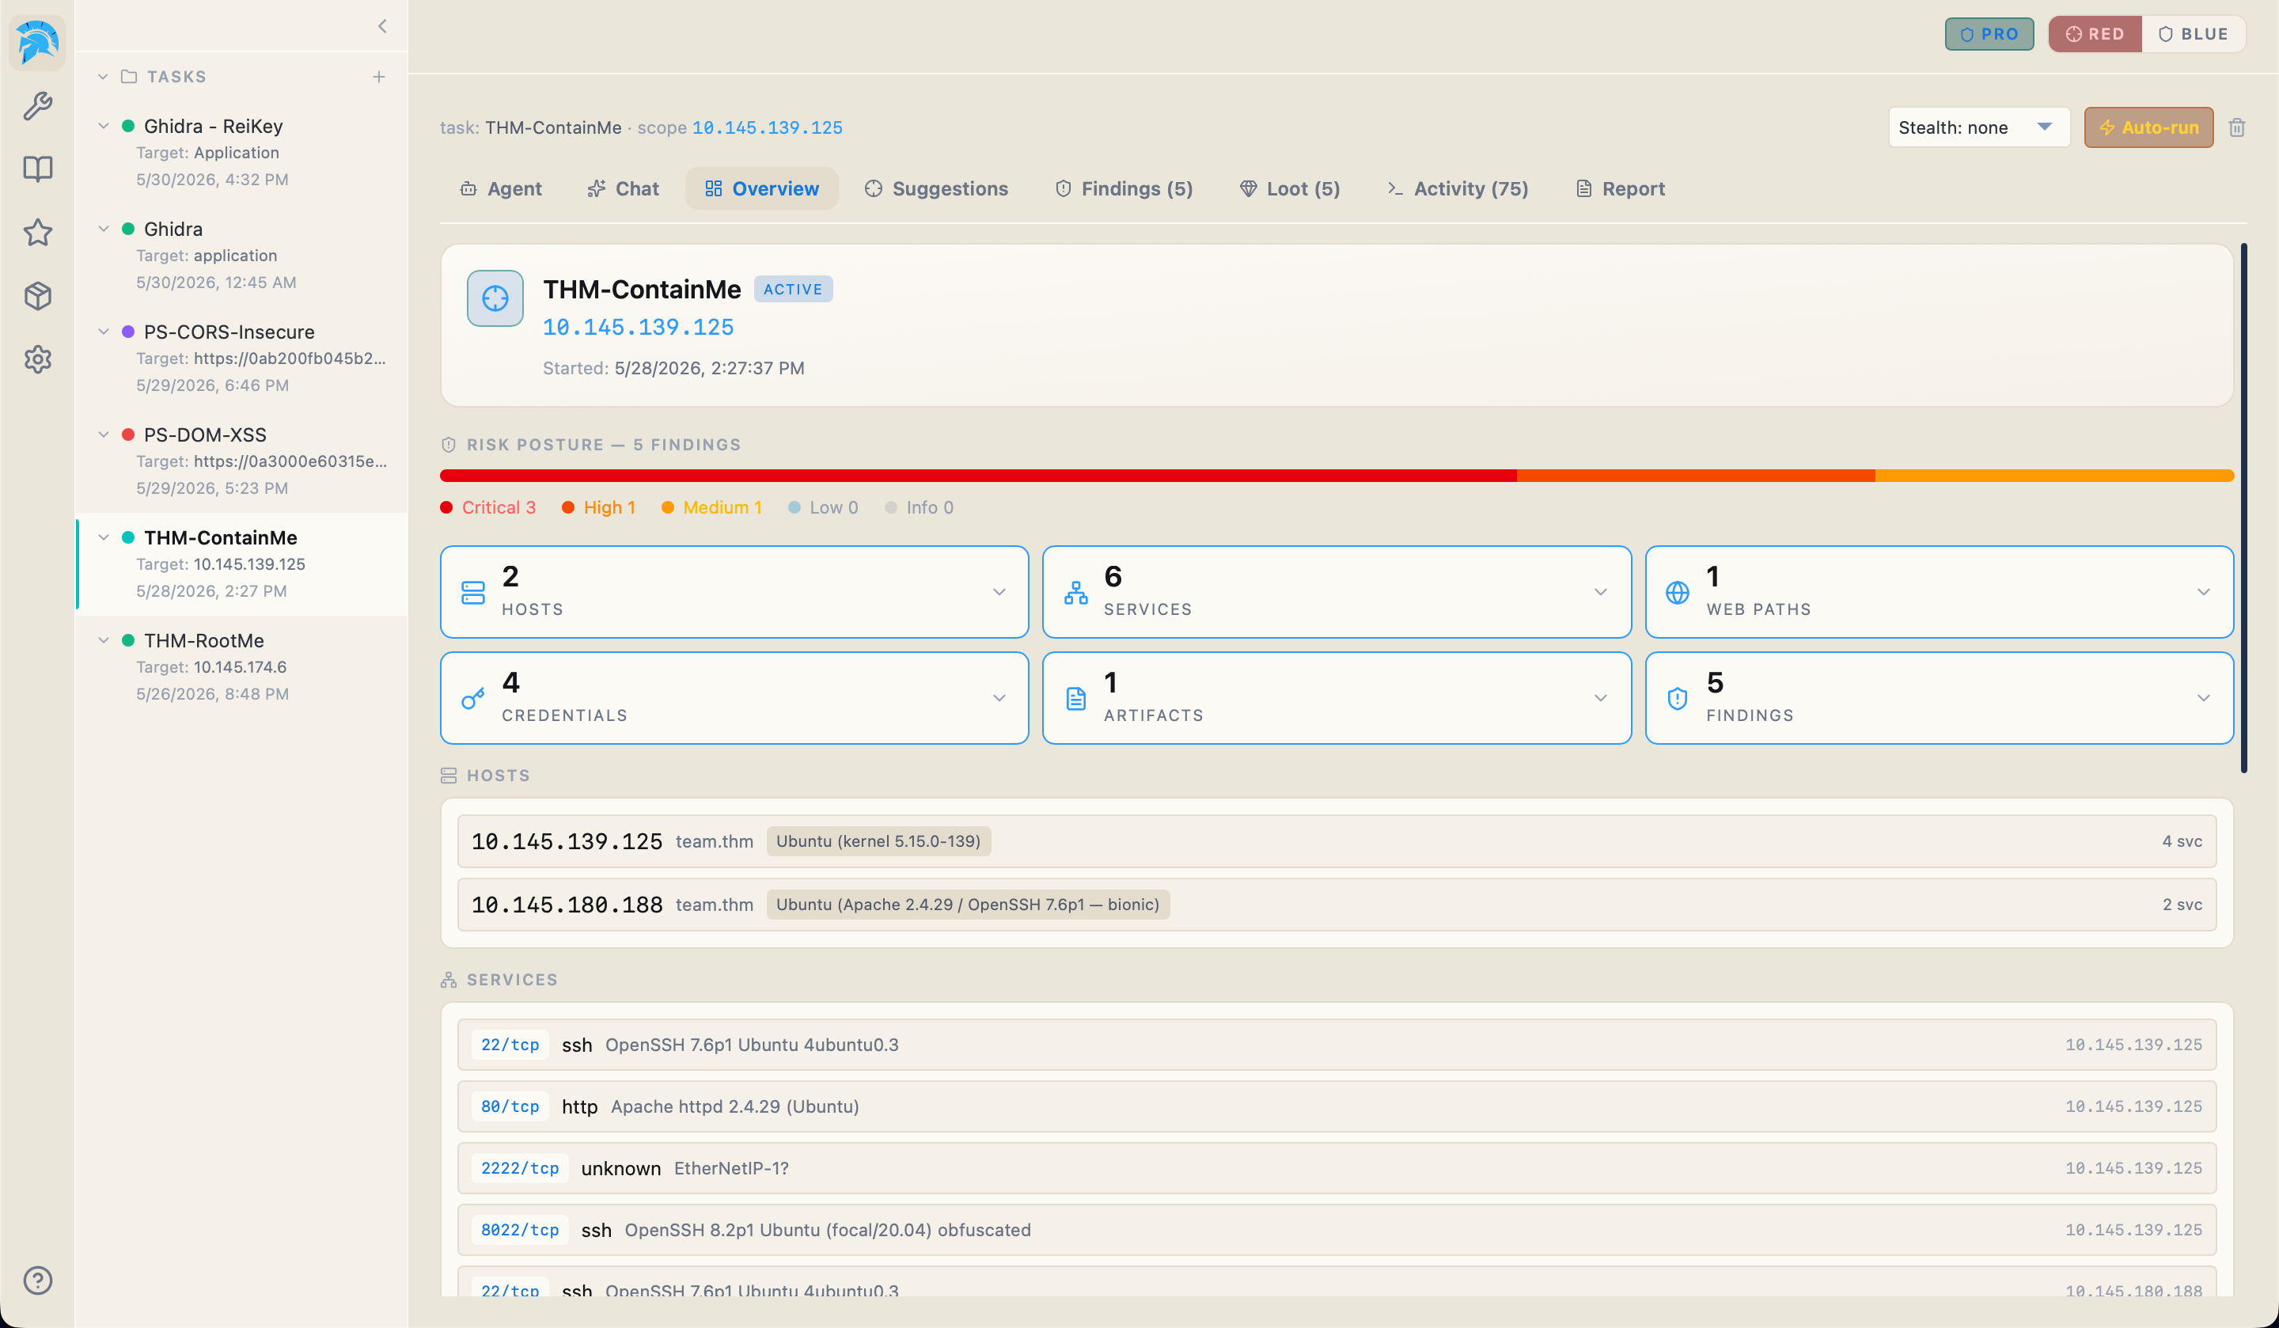Open the Chat tab

point(622,188)
